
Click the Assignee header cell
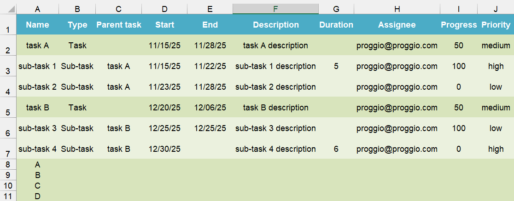(397, 24)
